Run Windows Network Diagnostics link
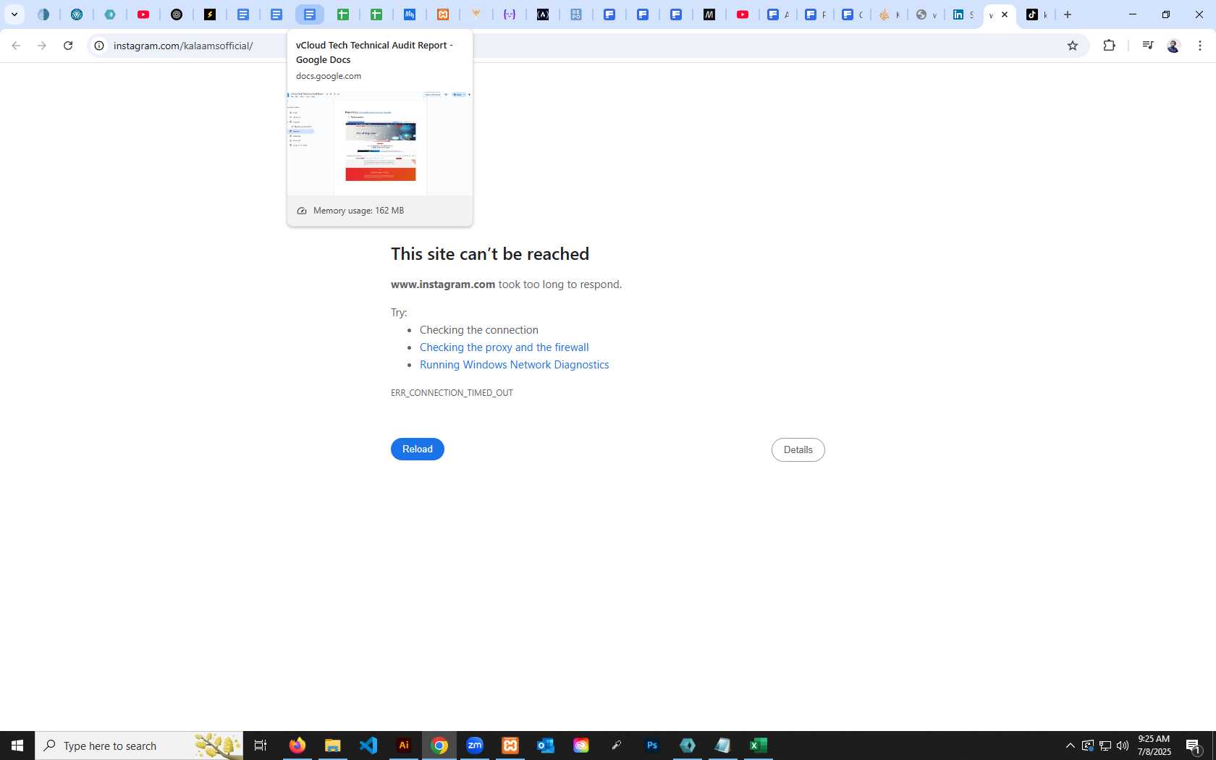 point(515,365)
